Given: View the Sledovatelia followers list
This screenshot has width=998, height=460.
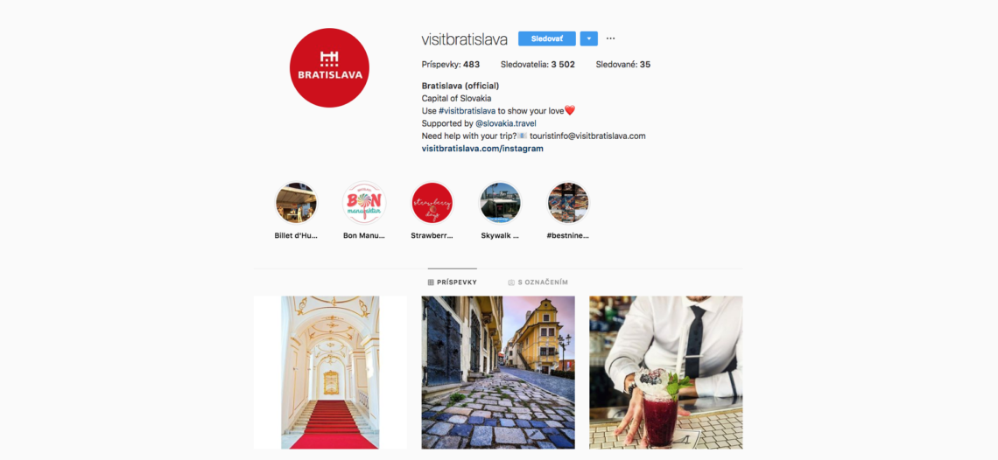Looking at the screenshot, I should (x=538, y=64).
